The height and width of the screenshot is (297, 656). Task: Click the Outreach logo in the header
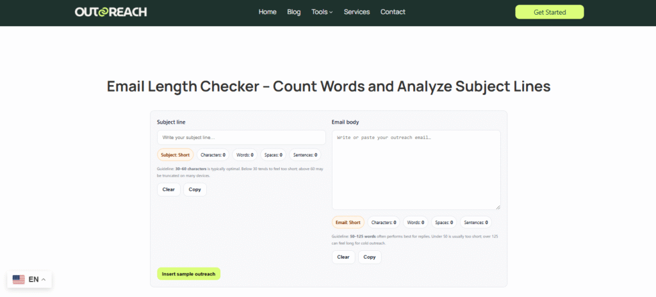(x=111, y=12)
